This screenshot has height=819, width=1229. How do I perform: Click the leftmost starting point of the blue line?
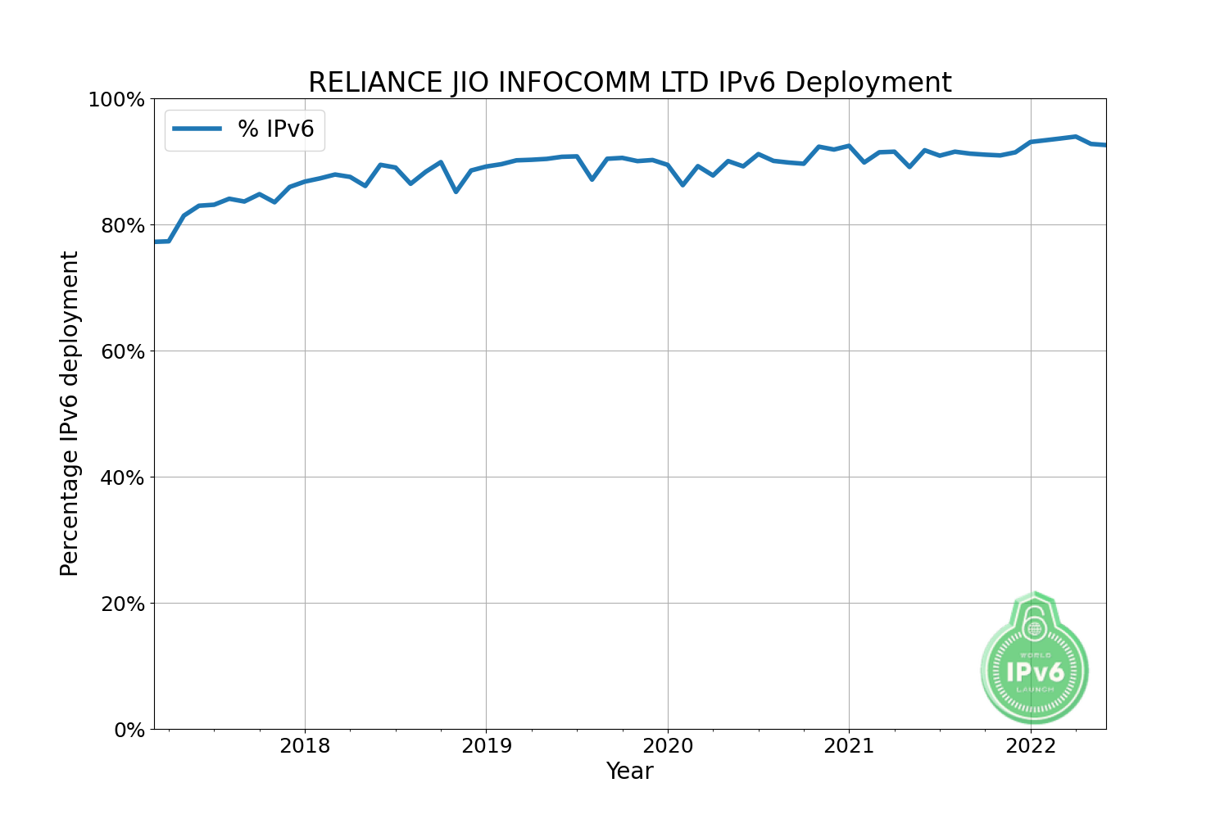[x=156, y=242]
